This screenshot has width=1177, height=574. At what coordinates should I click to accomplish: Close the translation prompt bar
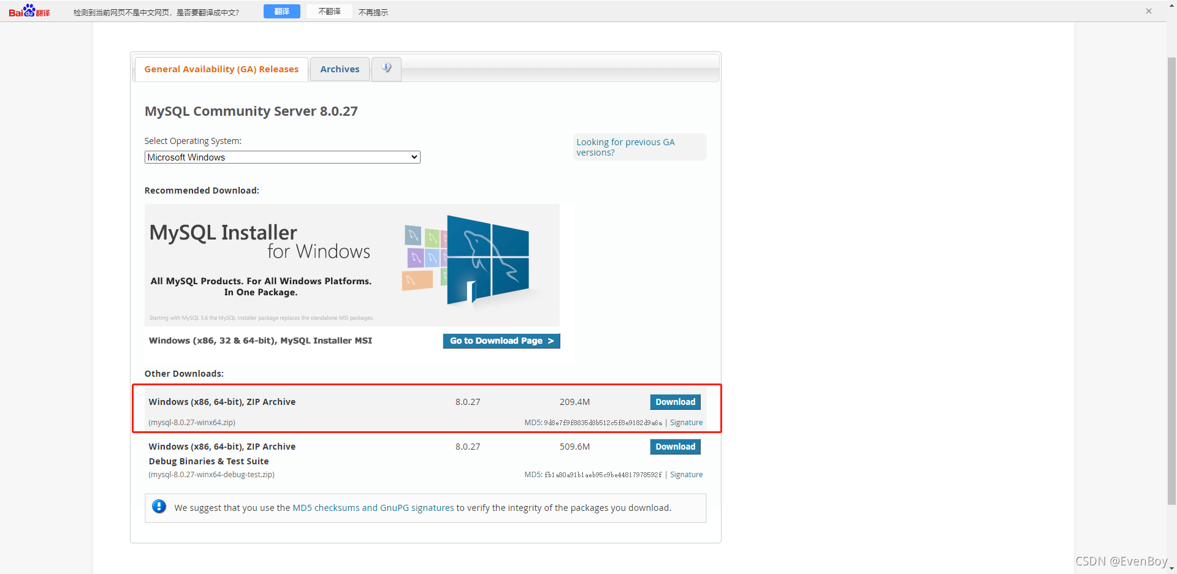tap(1148, 11)
